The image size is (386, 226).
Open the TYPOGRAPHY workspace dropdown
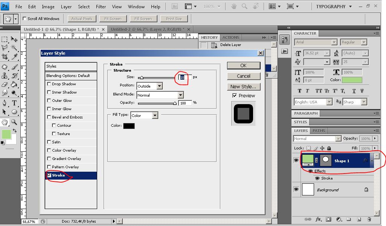pyautogui.click(x=334, y=7)
